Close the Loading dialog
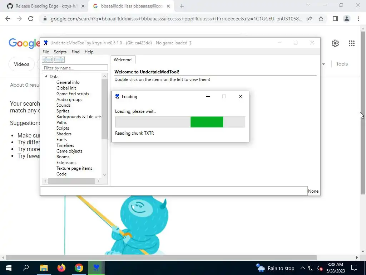Screen dimensions: 366x275 point(241,96)
